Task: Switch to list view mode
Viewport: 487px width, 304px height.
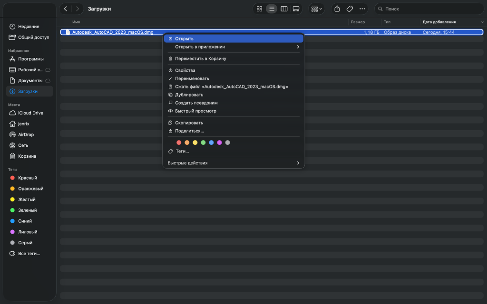Action: click(272, 9)
